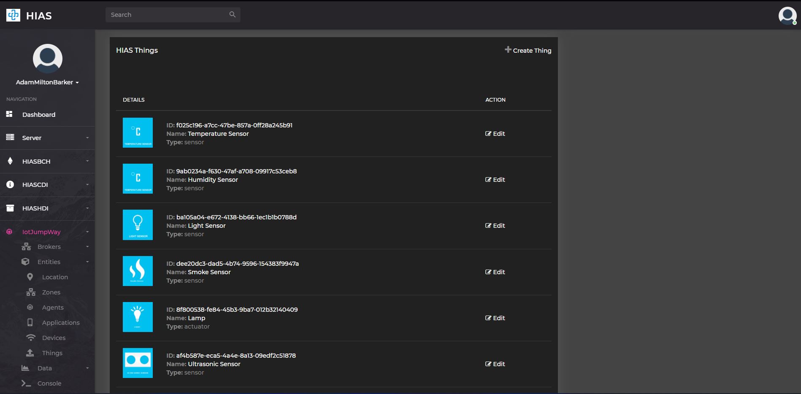Open the Location menu entry

coord(55,277)
